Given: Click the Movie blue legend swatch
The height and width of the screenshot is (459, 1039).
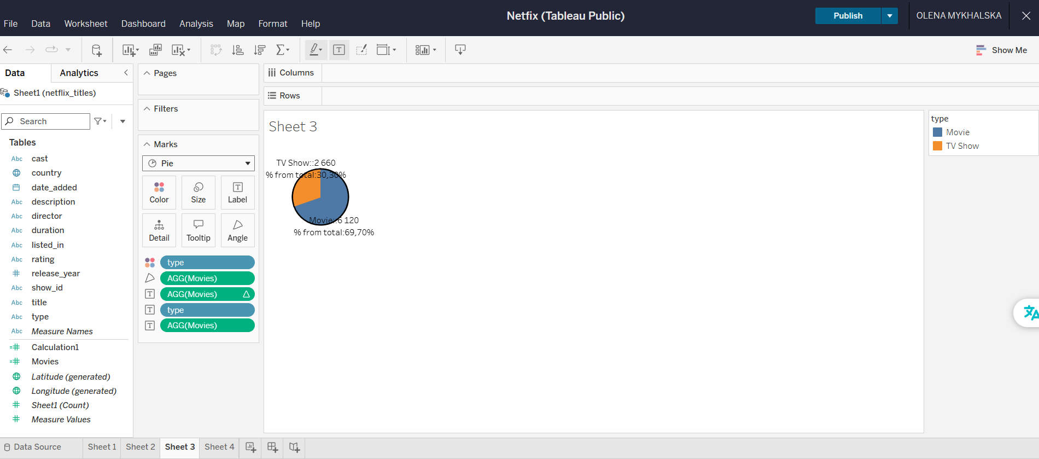Looking at the screenshot, I should tap(937, 132).
